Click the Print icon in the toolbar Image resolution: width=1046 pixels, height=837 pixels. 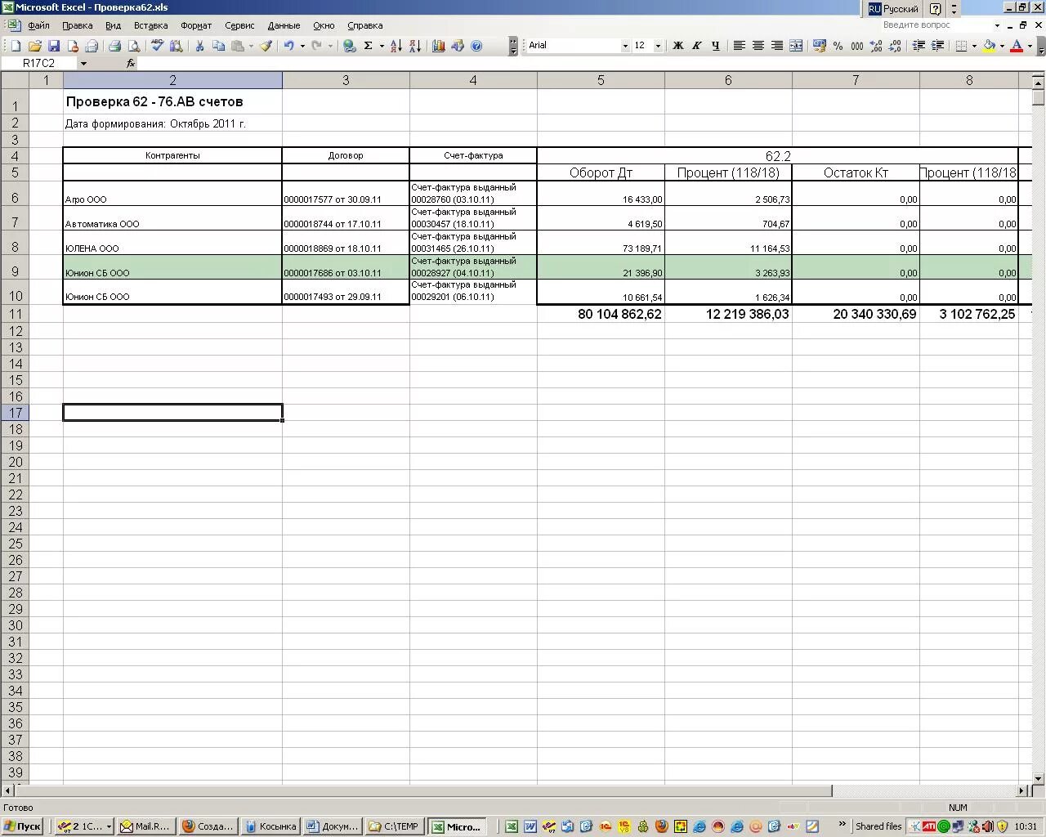pyautogui.click(x=115, y=46)
